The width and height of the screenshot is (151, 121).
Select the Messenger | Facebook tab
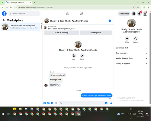click(18, 2)
